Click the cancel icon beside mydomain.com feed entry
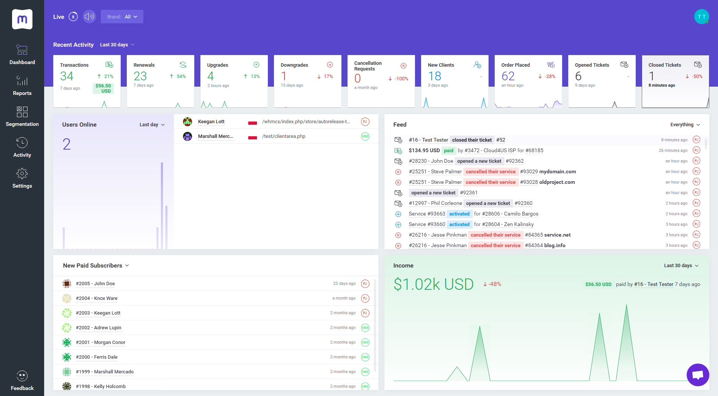718x396 pixels. click(x=398, y=172)
